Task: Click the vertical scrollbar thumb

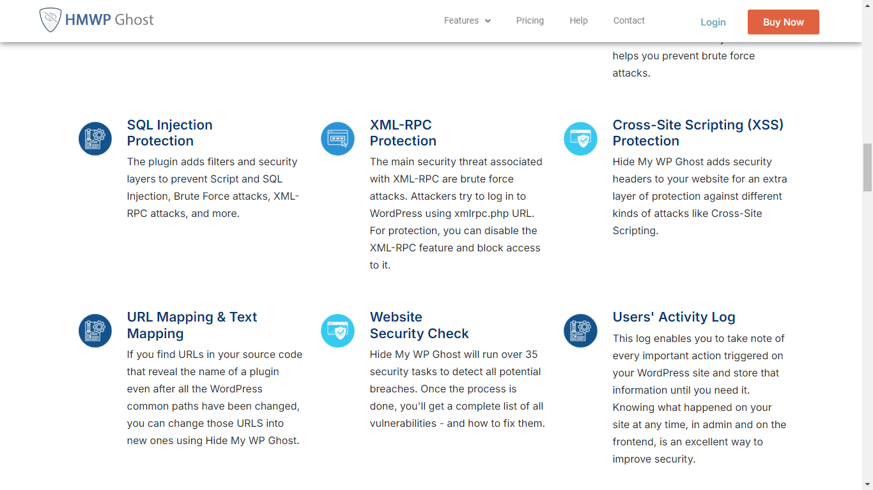Action: pyautogui.click(x=867, y=167)
